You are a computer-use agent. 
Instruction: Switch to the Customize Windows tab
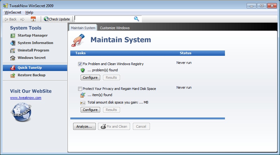click(x=114, y=28)
